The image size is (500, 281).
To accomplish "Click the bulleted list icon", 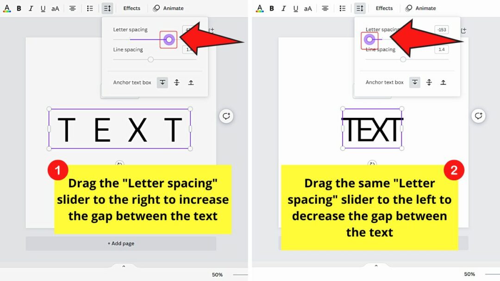I will point(90,8).
